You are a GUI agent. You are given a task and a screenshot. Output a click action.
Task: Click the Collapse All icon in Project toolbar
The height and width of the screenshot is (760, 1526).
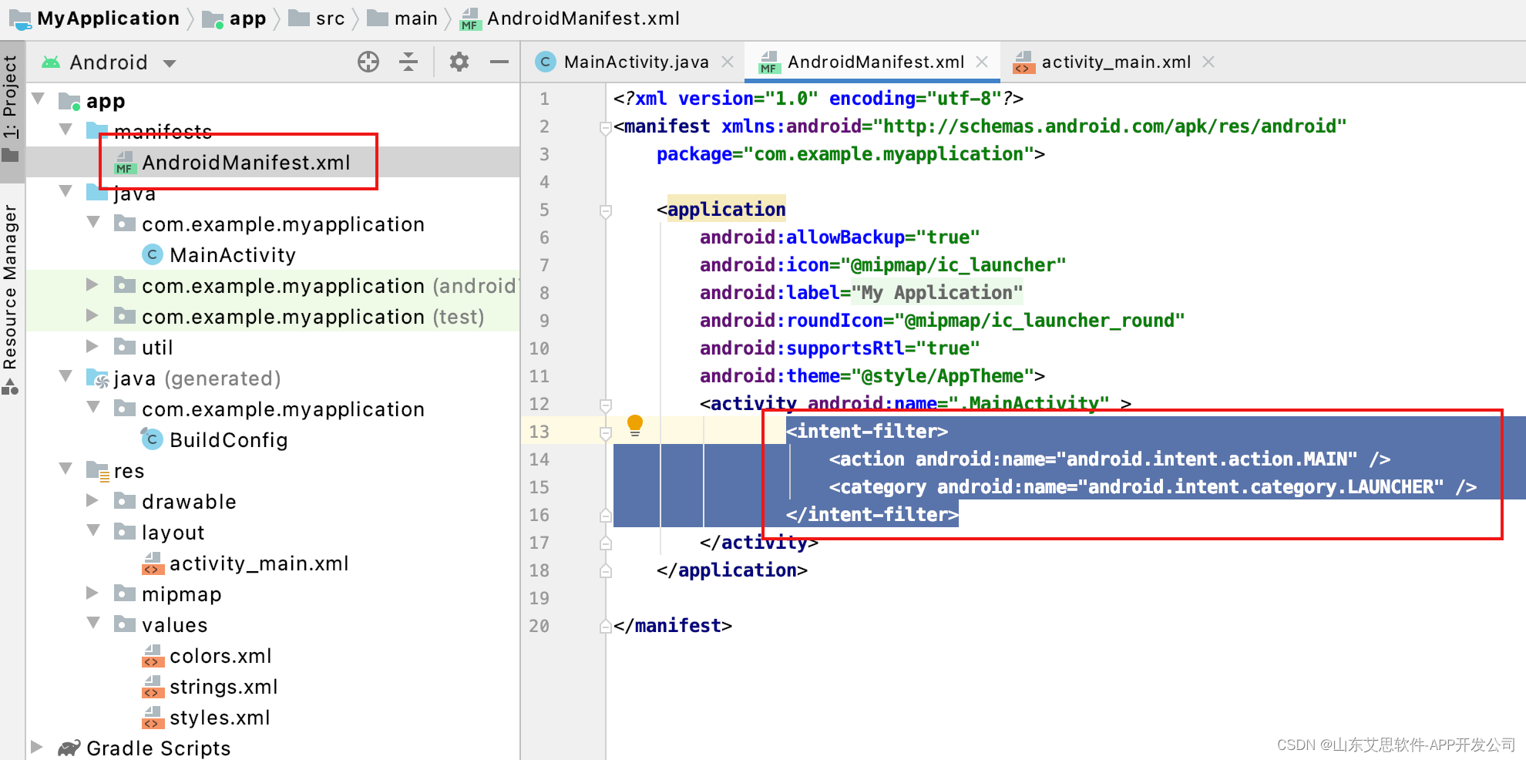click(x=408, y=62)
